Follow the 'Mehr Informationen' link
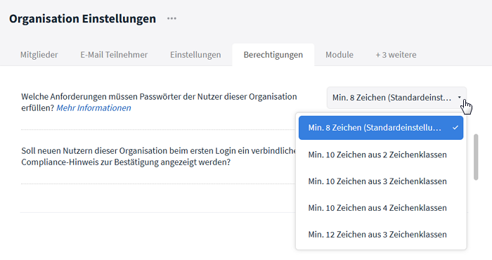 93,108
